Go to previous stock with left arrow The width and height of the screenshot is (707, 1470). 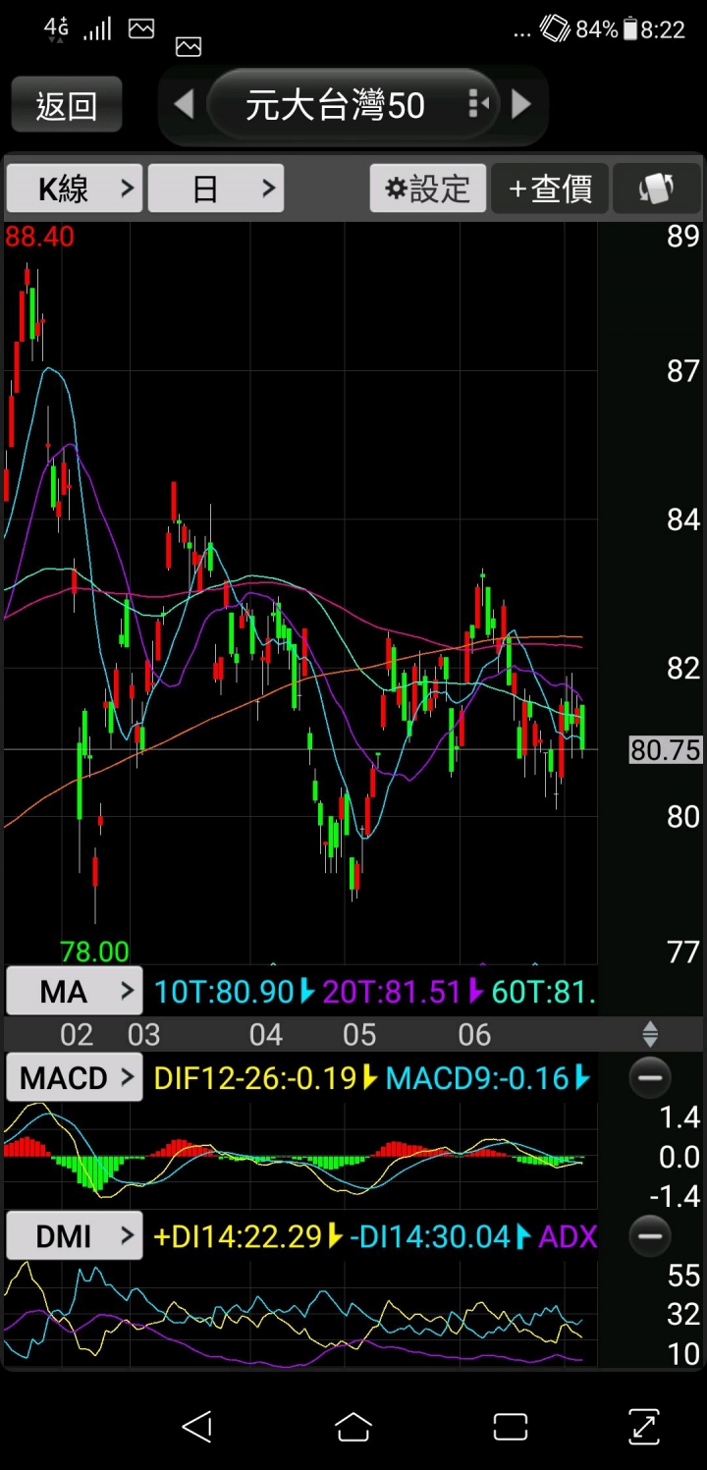pos(184,104)
